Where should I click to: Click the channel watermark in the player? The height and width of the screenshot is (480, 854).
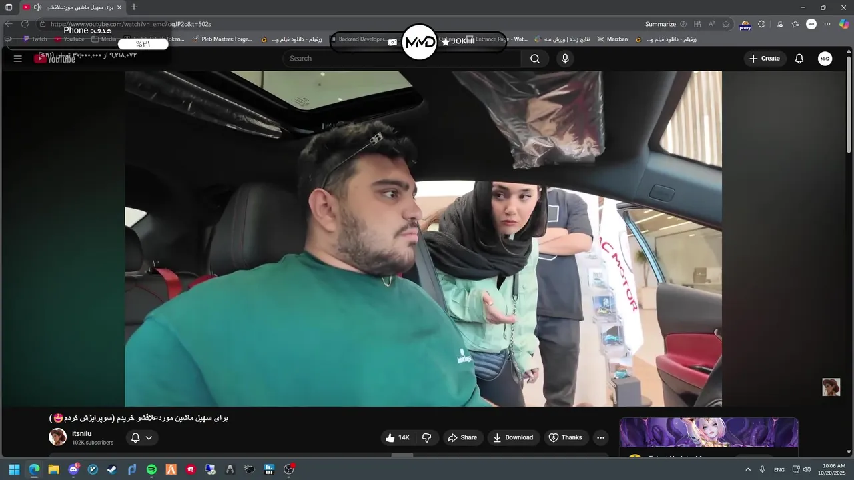[831, 387]
